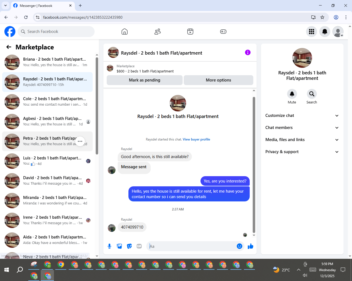
Task: Click Raysdel listing photo in right panel
Action: coord(302,58)
